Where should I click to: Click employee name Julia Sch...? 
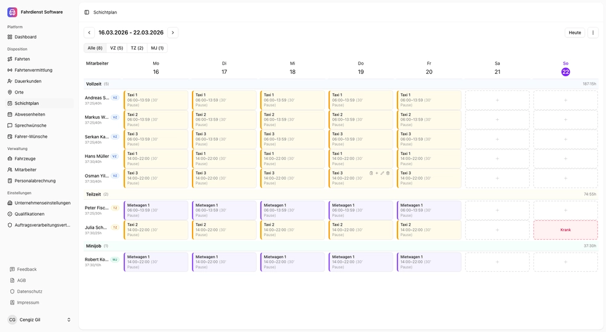tap(96, 227)
